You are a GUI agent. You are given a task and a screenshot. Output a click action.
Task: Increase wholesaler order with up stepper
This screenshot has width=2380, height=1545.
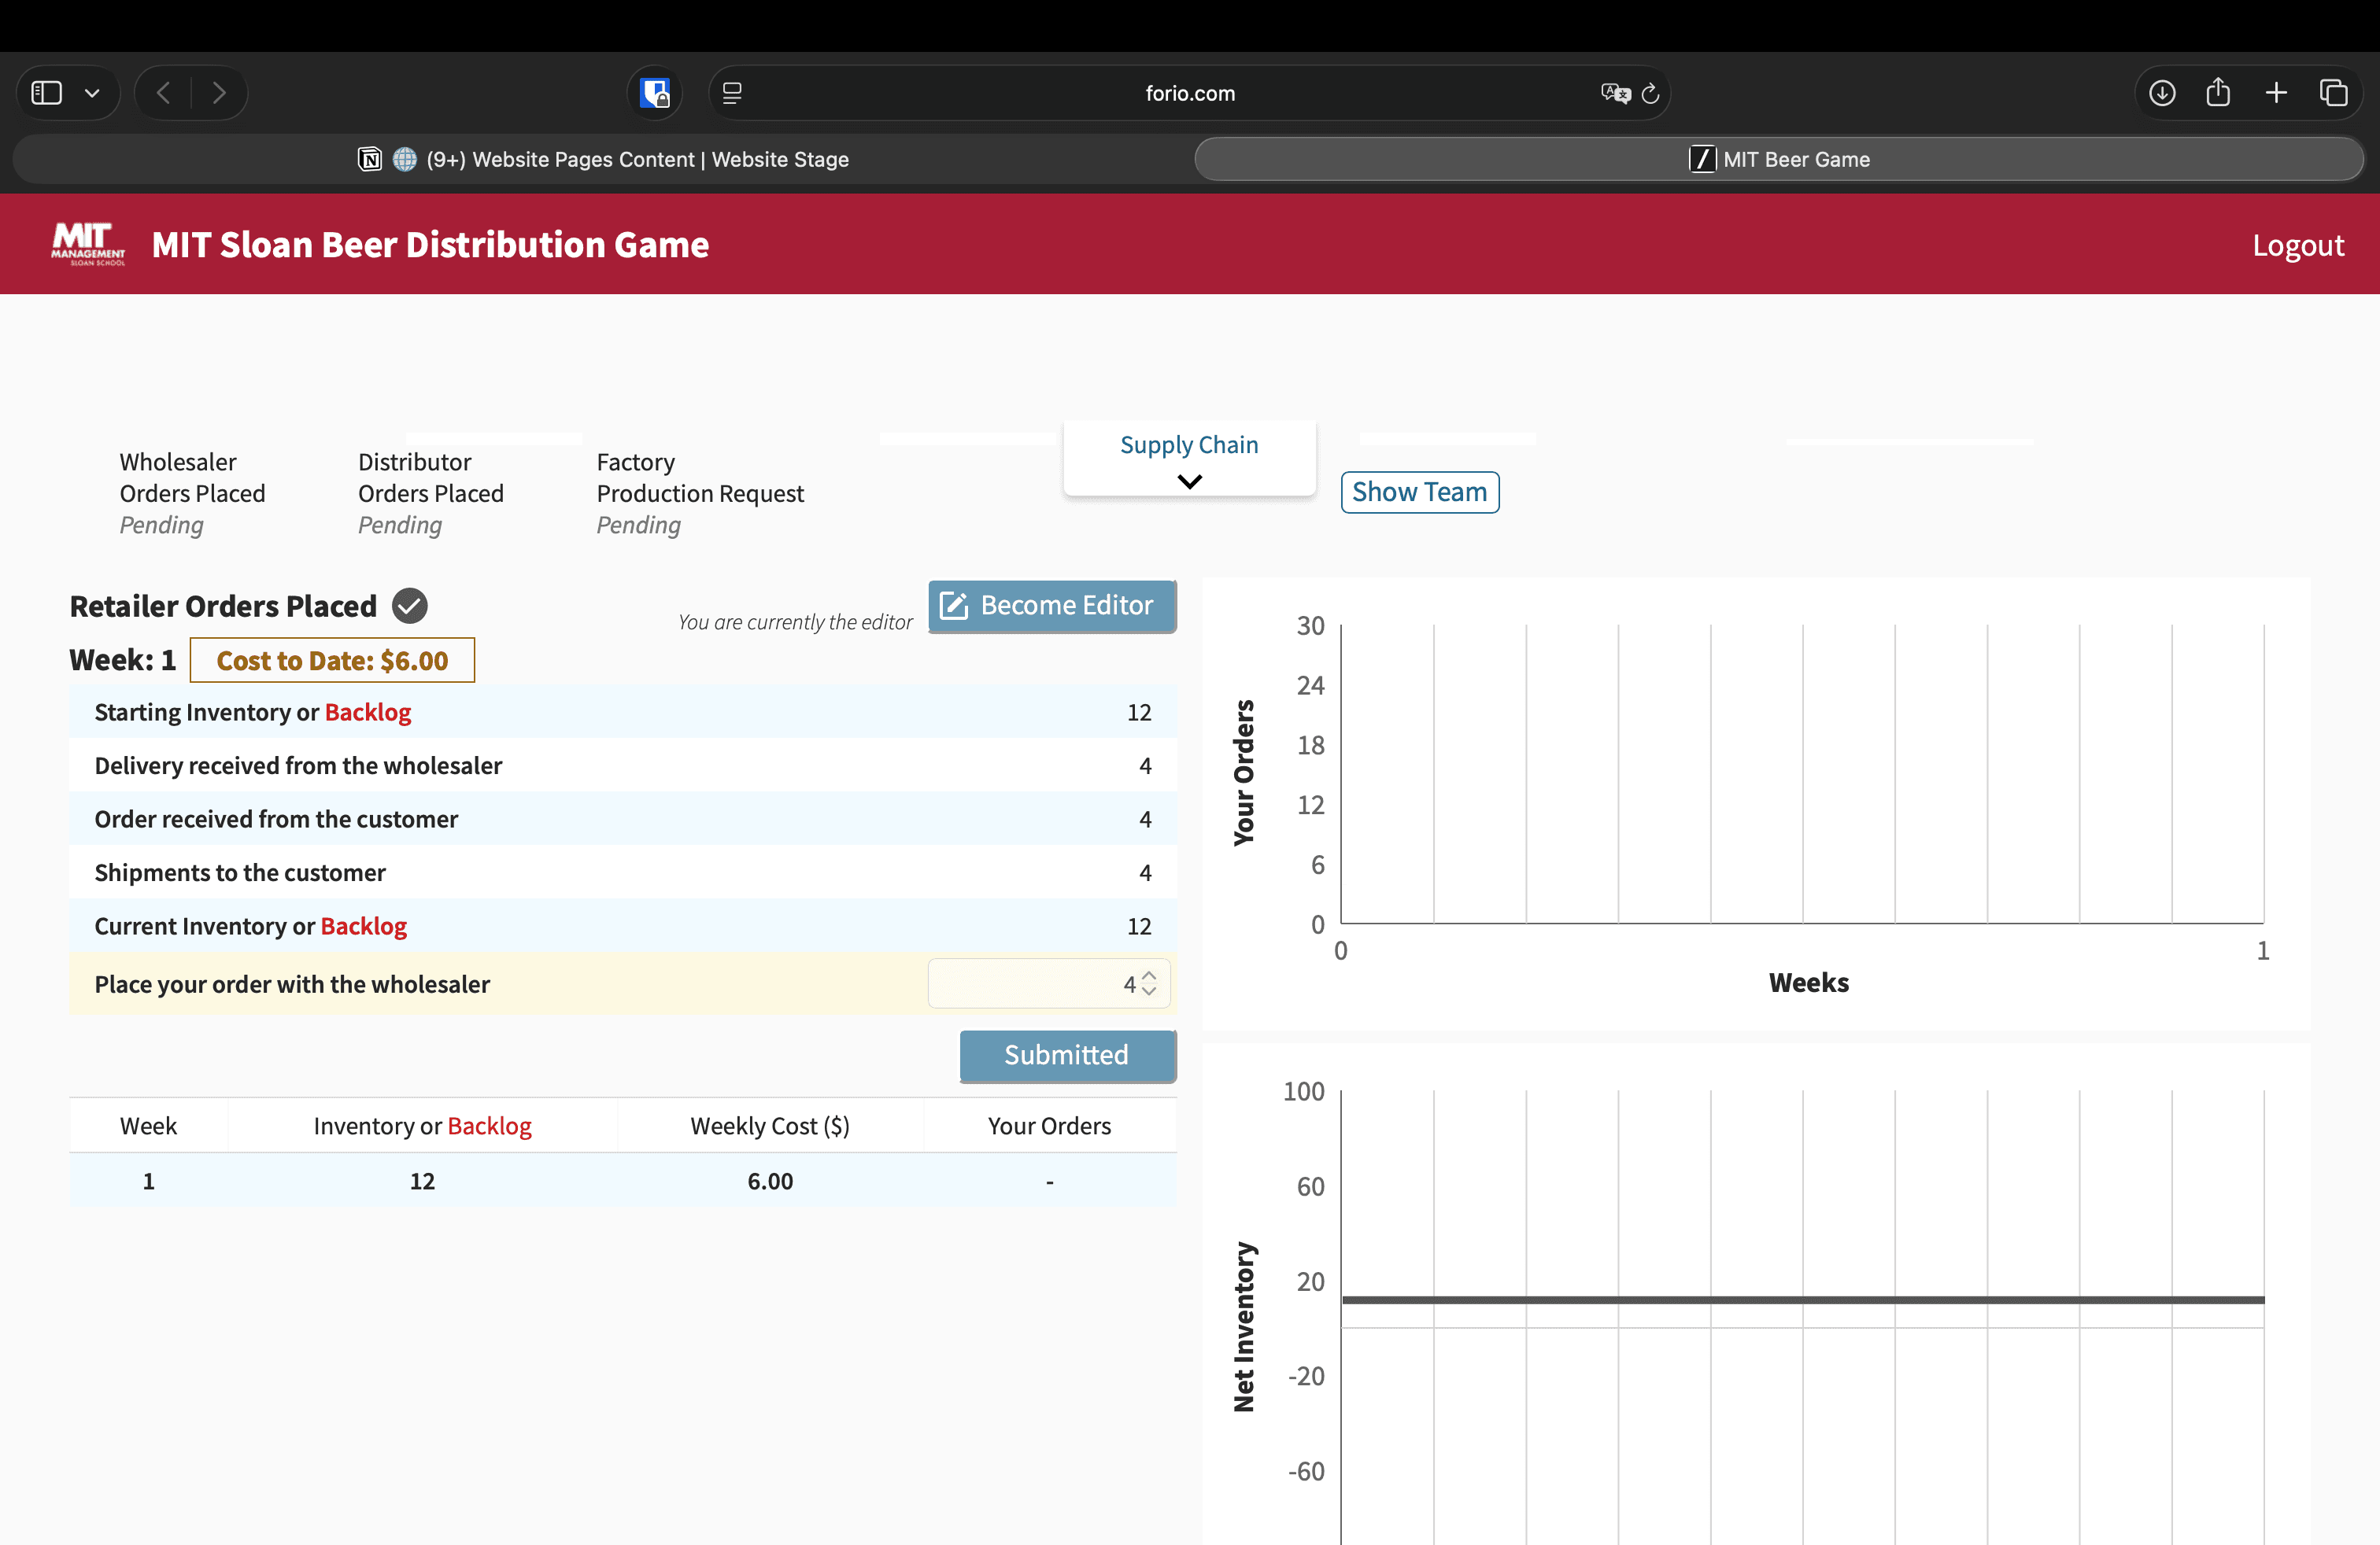[1149, 975]
